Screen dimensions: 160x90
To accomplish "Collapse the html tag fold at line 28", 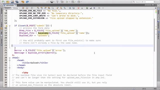I will (10, 58).
